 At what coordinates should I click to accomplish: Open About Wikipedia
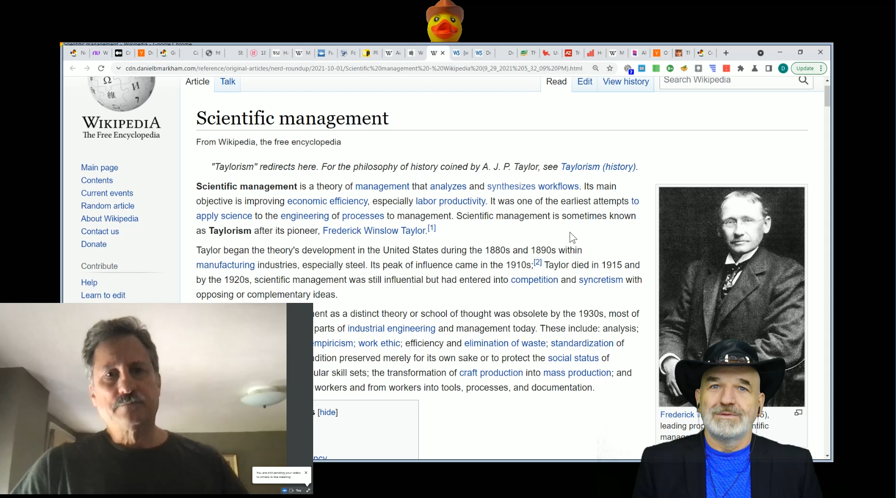(109, 218)
